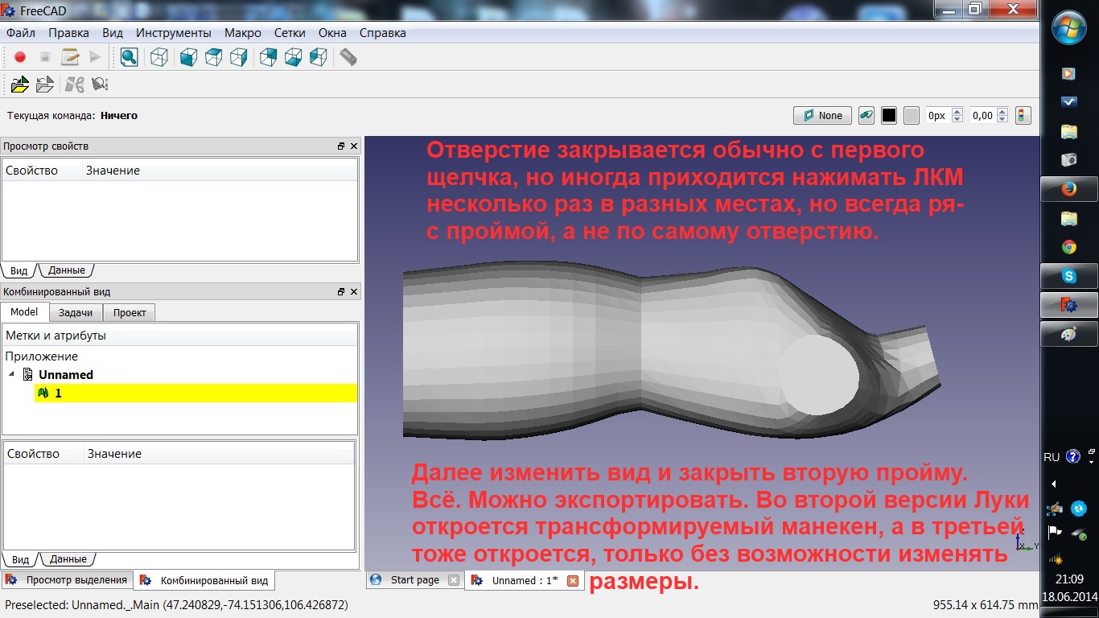
Task: Switch to the Задачи tab
Action: tap(76, 312)
